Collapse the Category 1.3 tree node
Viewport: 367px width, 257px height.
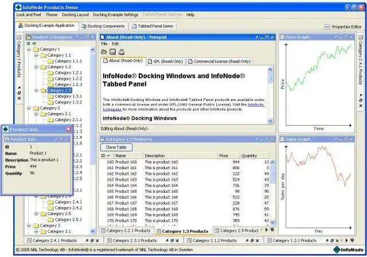click(x=36, y=90)
